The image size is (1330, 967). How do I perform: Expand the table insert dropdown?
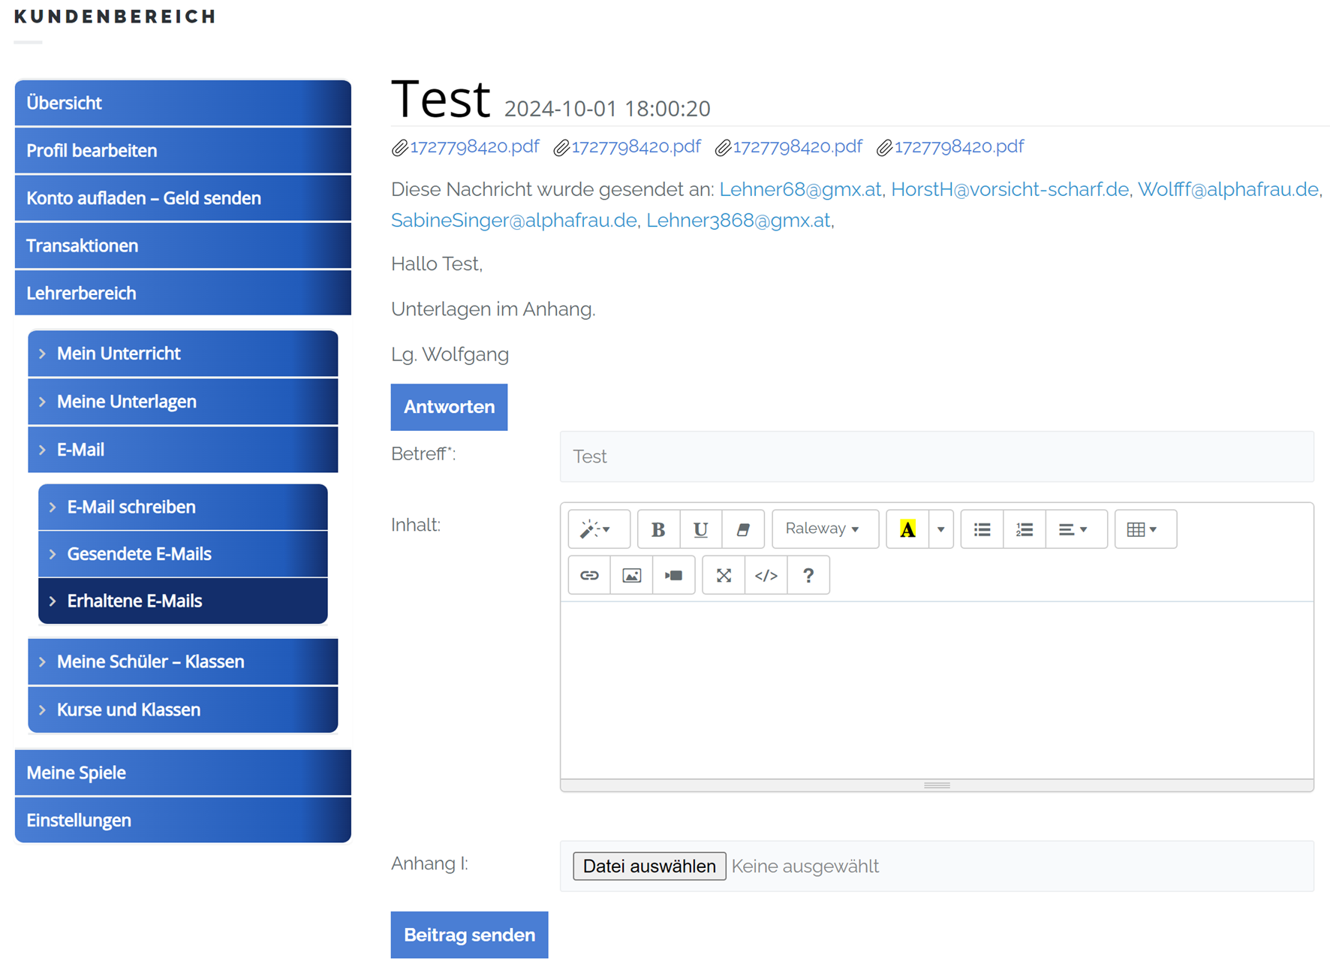[1145, 529]
